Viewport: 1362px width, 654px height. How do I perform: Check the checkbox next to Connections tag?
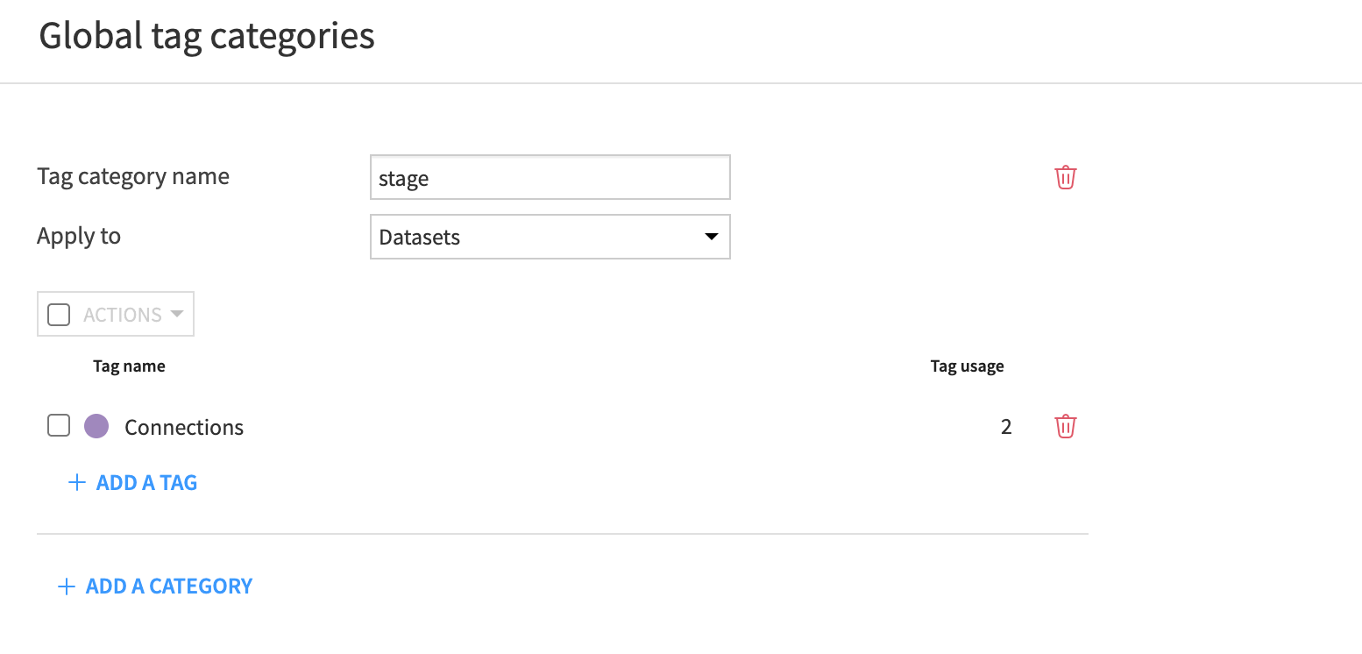click(58, 425)
